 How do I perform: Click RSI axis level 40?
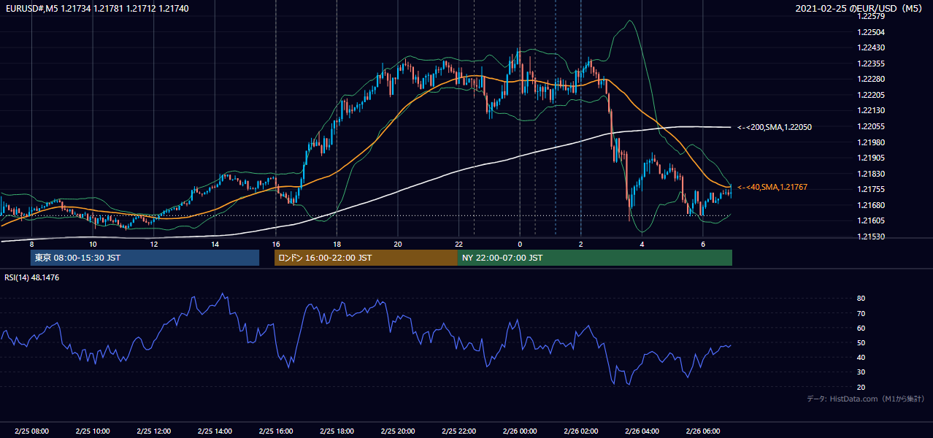pos(861,358)
